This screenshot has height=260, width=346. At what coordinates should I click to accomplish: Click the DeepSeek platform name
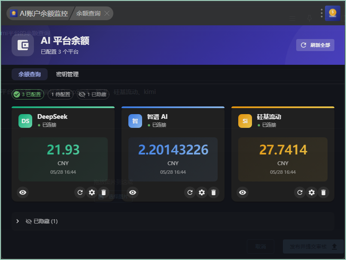click(52, 117)
